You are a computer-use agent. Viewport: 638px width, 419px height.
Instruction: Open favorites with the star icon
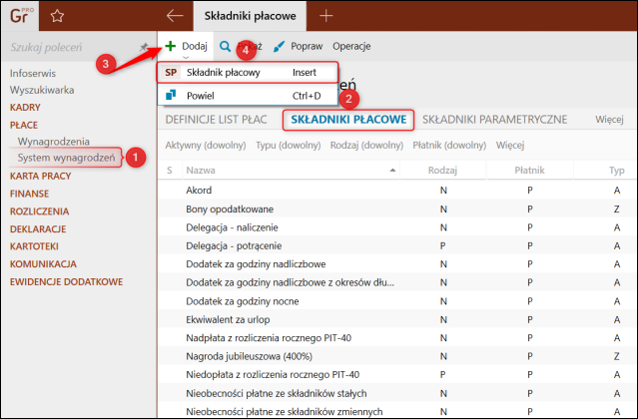[x=57, y=16]
